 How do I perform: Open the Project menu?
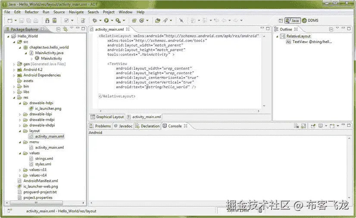[109, 12]
